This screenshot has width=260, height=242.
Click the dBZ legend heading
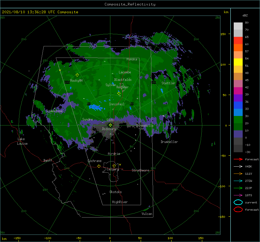point(245,16)
